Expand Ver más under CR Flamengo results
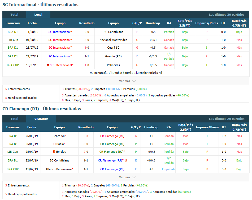This screenshot has width=252, height=200. click(127, 177)
